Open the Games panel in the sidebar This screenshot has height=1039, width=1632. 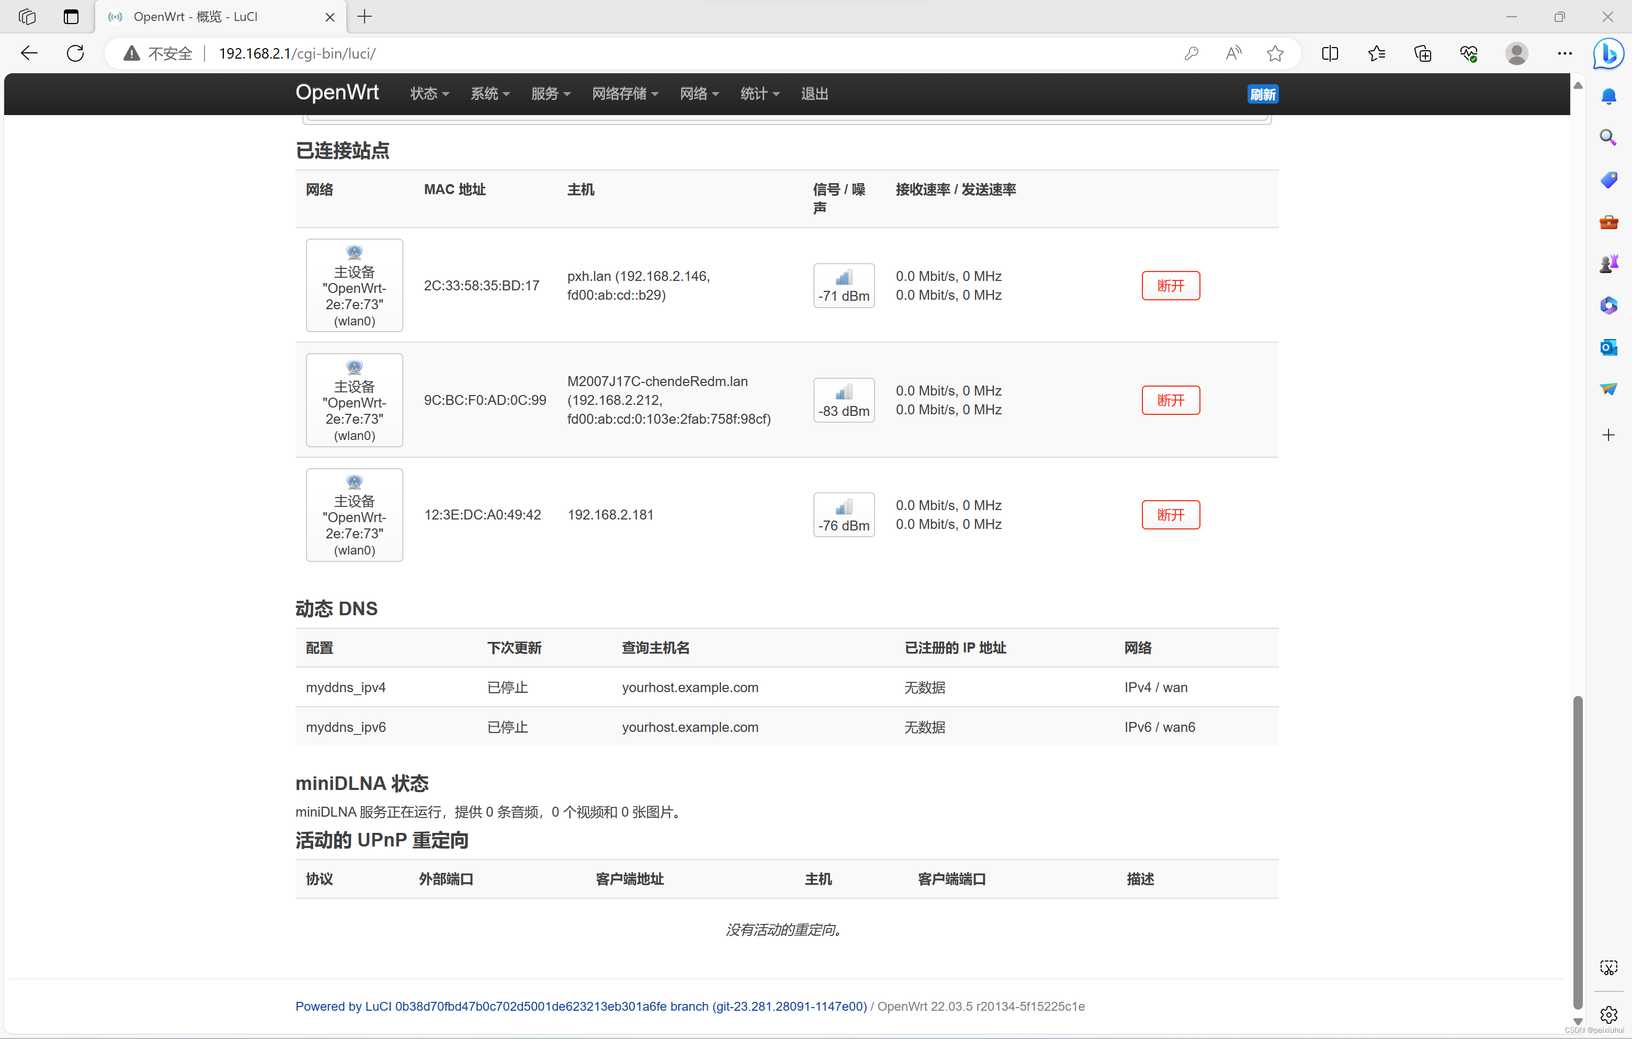(1608, 264)
